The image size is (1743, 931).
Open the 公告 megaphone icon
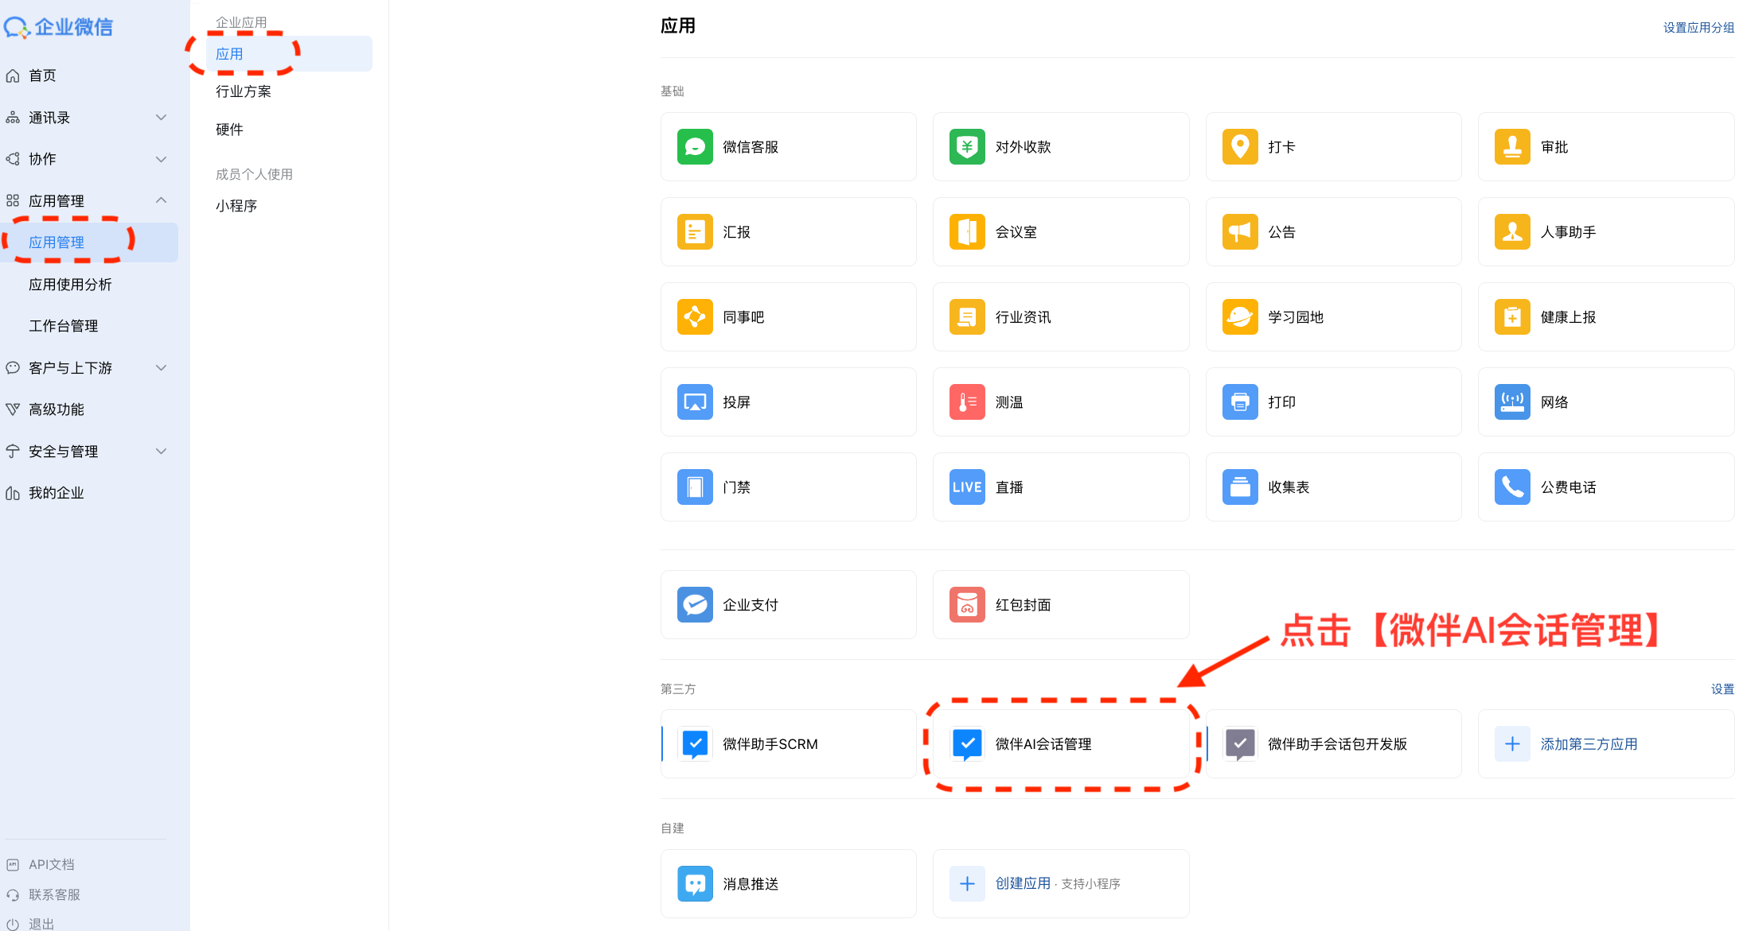coord(1240,232)
